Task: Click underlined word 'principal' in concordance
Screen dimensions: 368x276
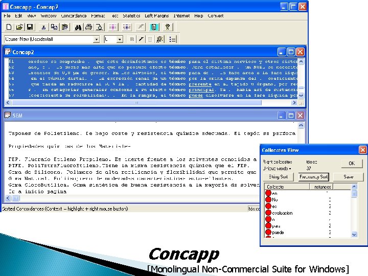Action: (x=201, y=89)
